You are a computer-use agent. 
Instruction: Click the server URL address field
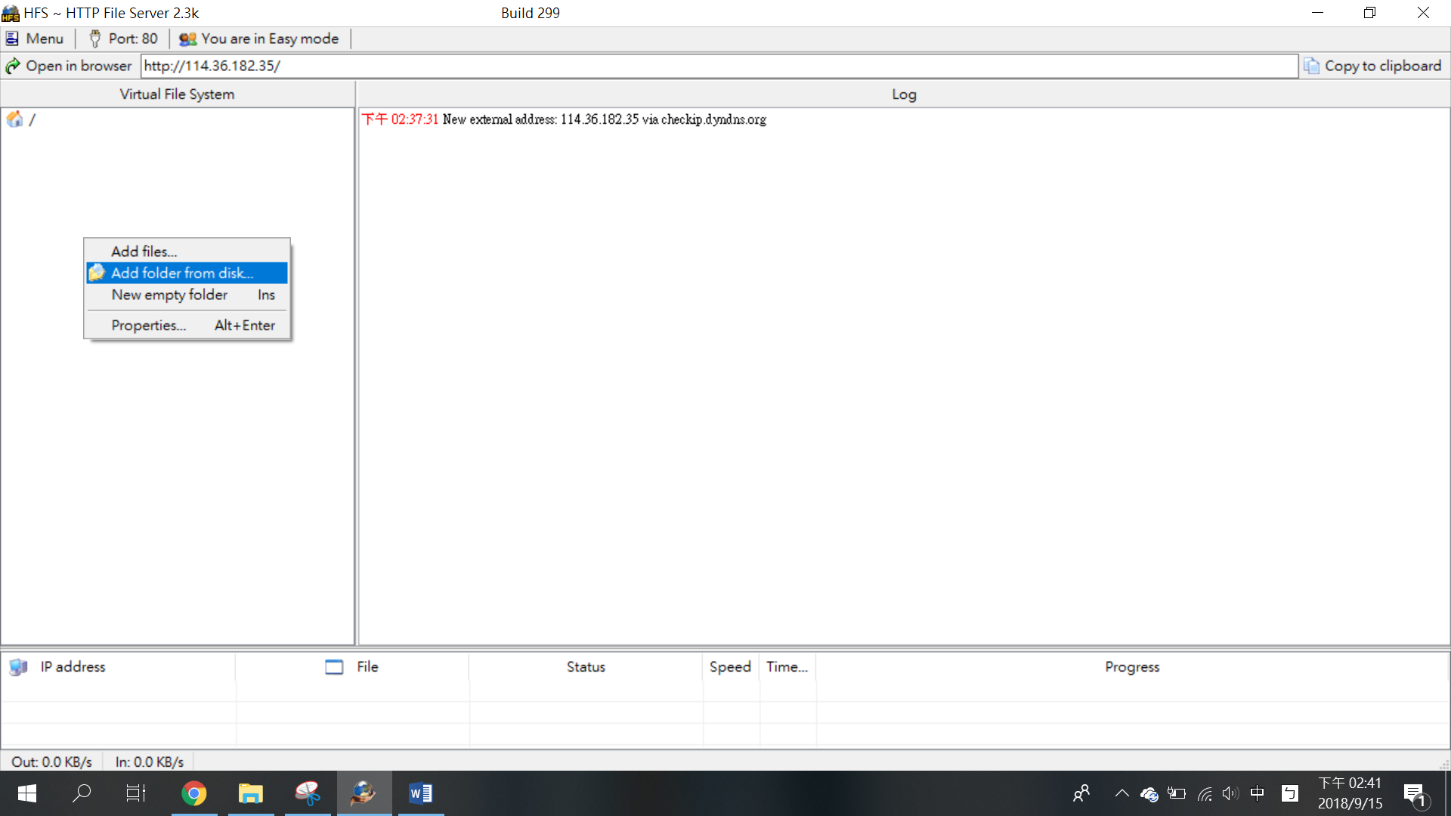(718, 66)
